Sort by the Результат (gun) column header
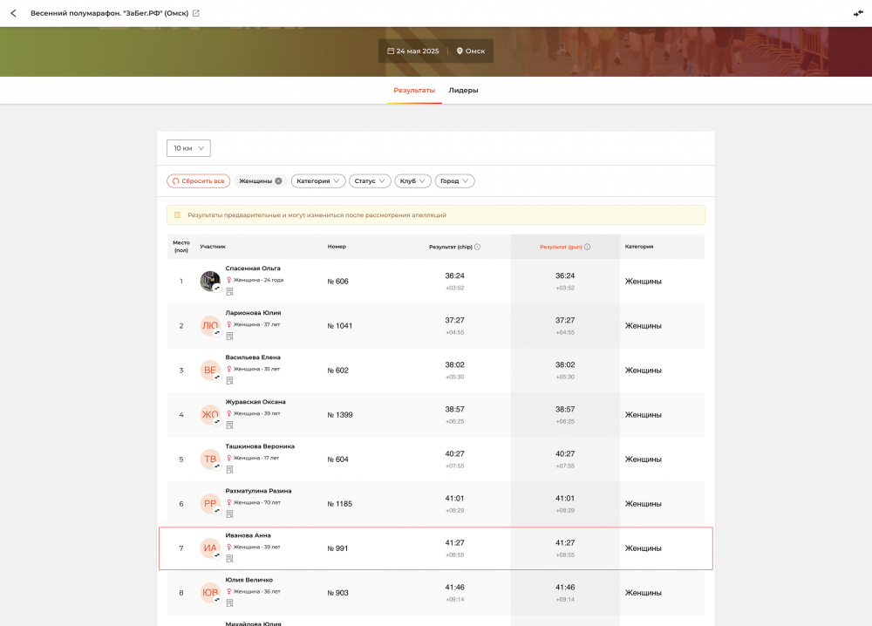872x626 pixels. [x=561, y=247]
